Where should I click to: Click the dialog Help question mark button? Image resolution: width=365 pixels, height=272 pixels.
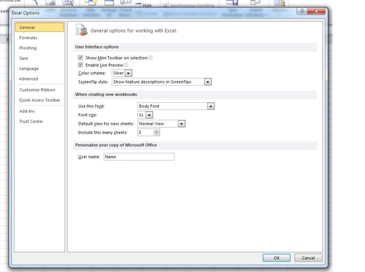click(x=302, y=11)
